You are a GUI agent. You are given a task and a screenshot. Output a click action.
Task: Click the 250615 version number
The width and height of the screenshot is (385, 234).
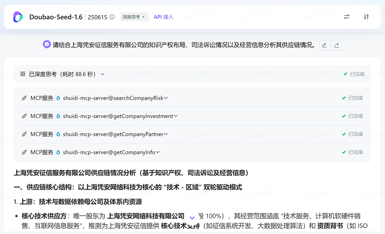pos(98,17)
